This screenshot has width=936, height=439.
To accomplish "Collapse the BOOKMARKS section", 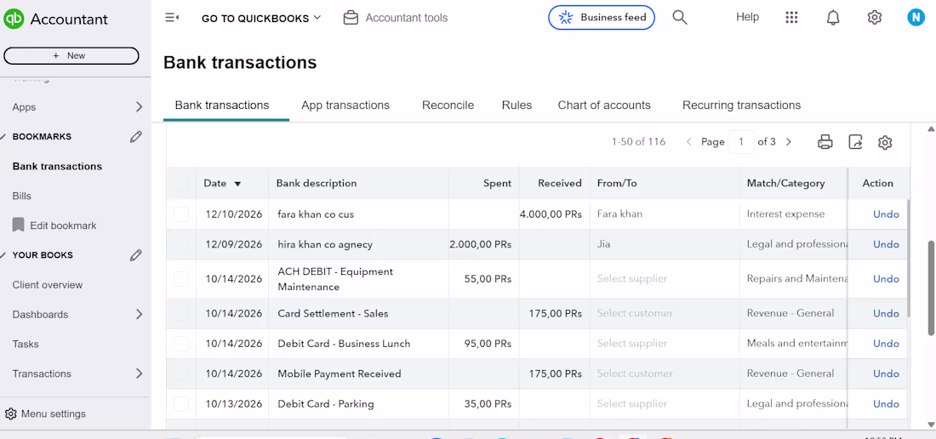I will pyautogui.click(x=3, y=137).
